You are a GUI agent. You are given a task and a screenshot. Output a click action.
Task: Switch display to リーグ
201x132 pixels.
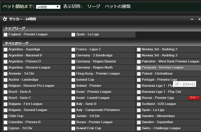click(x=93, y=6)
